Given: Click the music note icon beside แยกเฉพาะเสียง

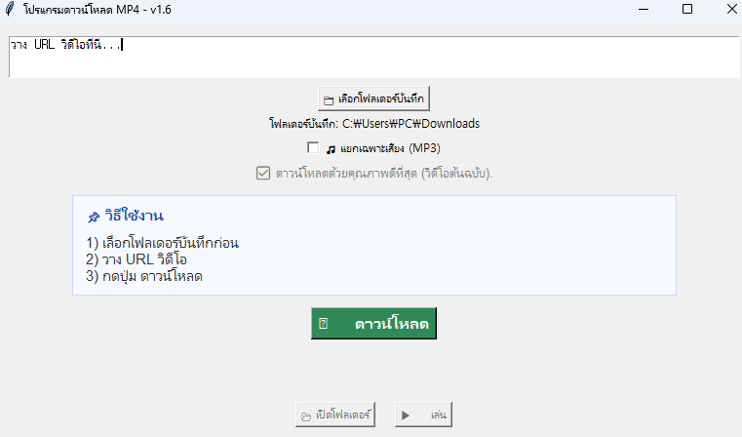Looking at the screenshot, I should tap(331, 148).
